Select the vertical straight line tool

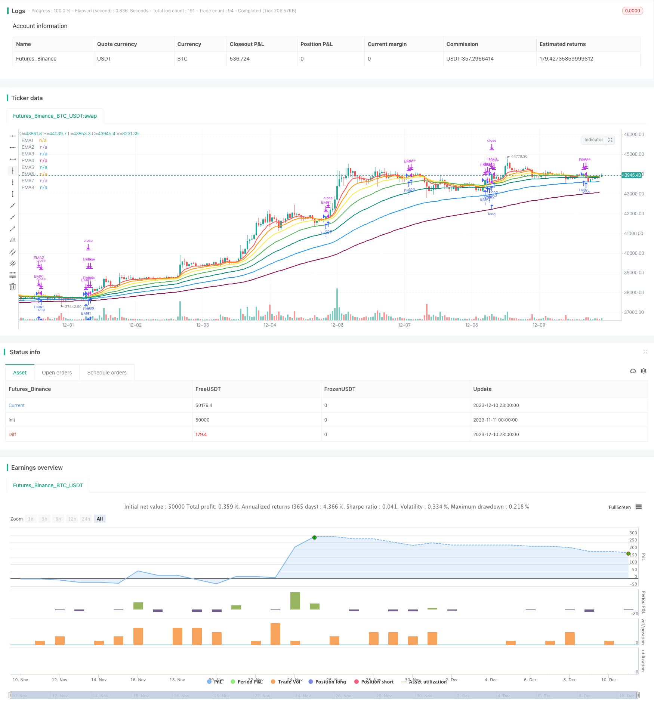(13, 171)
